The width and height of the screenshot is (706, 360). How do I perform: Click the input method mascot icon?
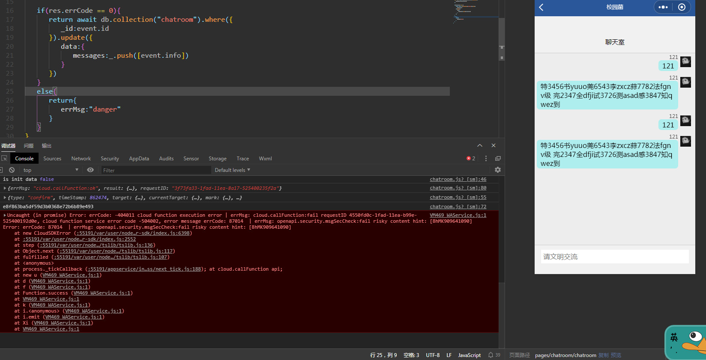pos(685,342)
